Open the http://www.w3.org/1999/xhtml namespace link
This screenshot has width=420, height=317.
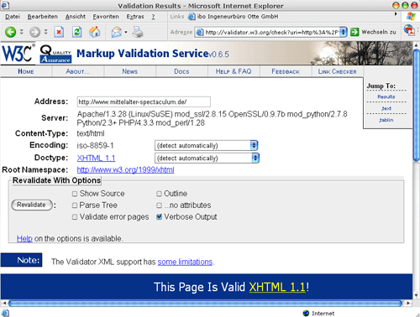point(125,169)
